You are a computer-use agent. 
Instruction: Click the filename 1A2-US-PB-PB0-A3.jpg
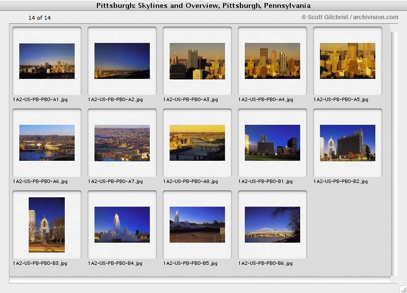[190, 100]
